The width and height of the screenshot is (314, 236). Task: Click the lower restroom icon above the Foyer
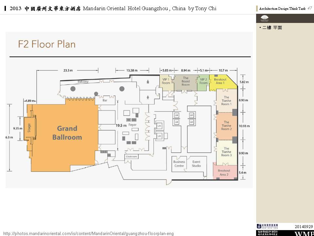(148, 97)
